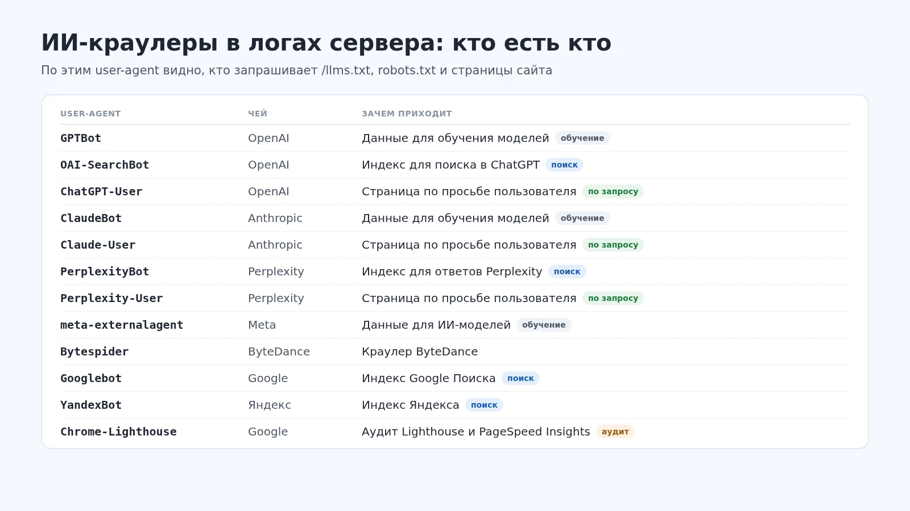The width and height of the screenshot is (910, 511).
Task: Click the owner cell in the Bytespider row
Action: point(279,351)
